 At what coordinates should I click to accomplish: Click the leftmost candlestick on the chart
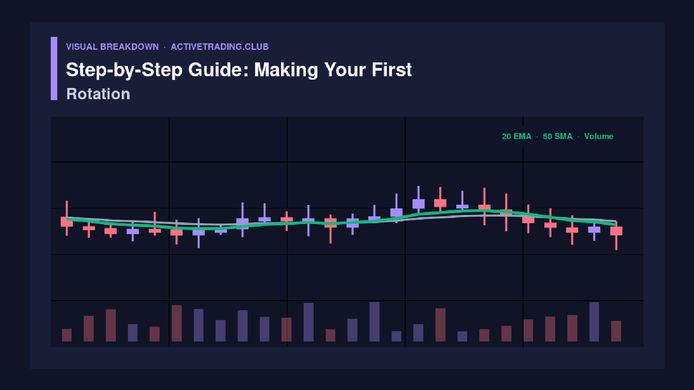tap(67, 218)
